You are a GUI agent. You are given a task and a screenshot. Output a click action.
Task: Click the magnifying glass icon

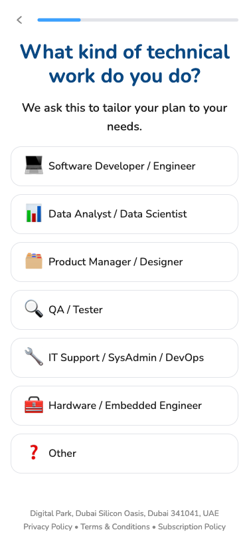point(34,309)
